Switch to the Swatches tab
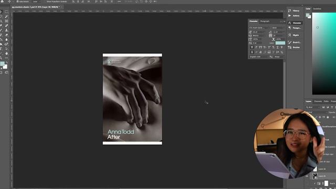 [317, 9]
